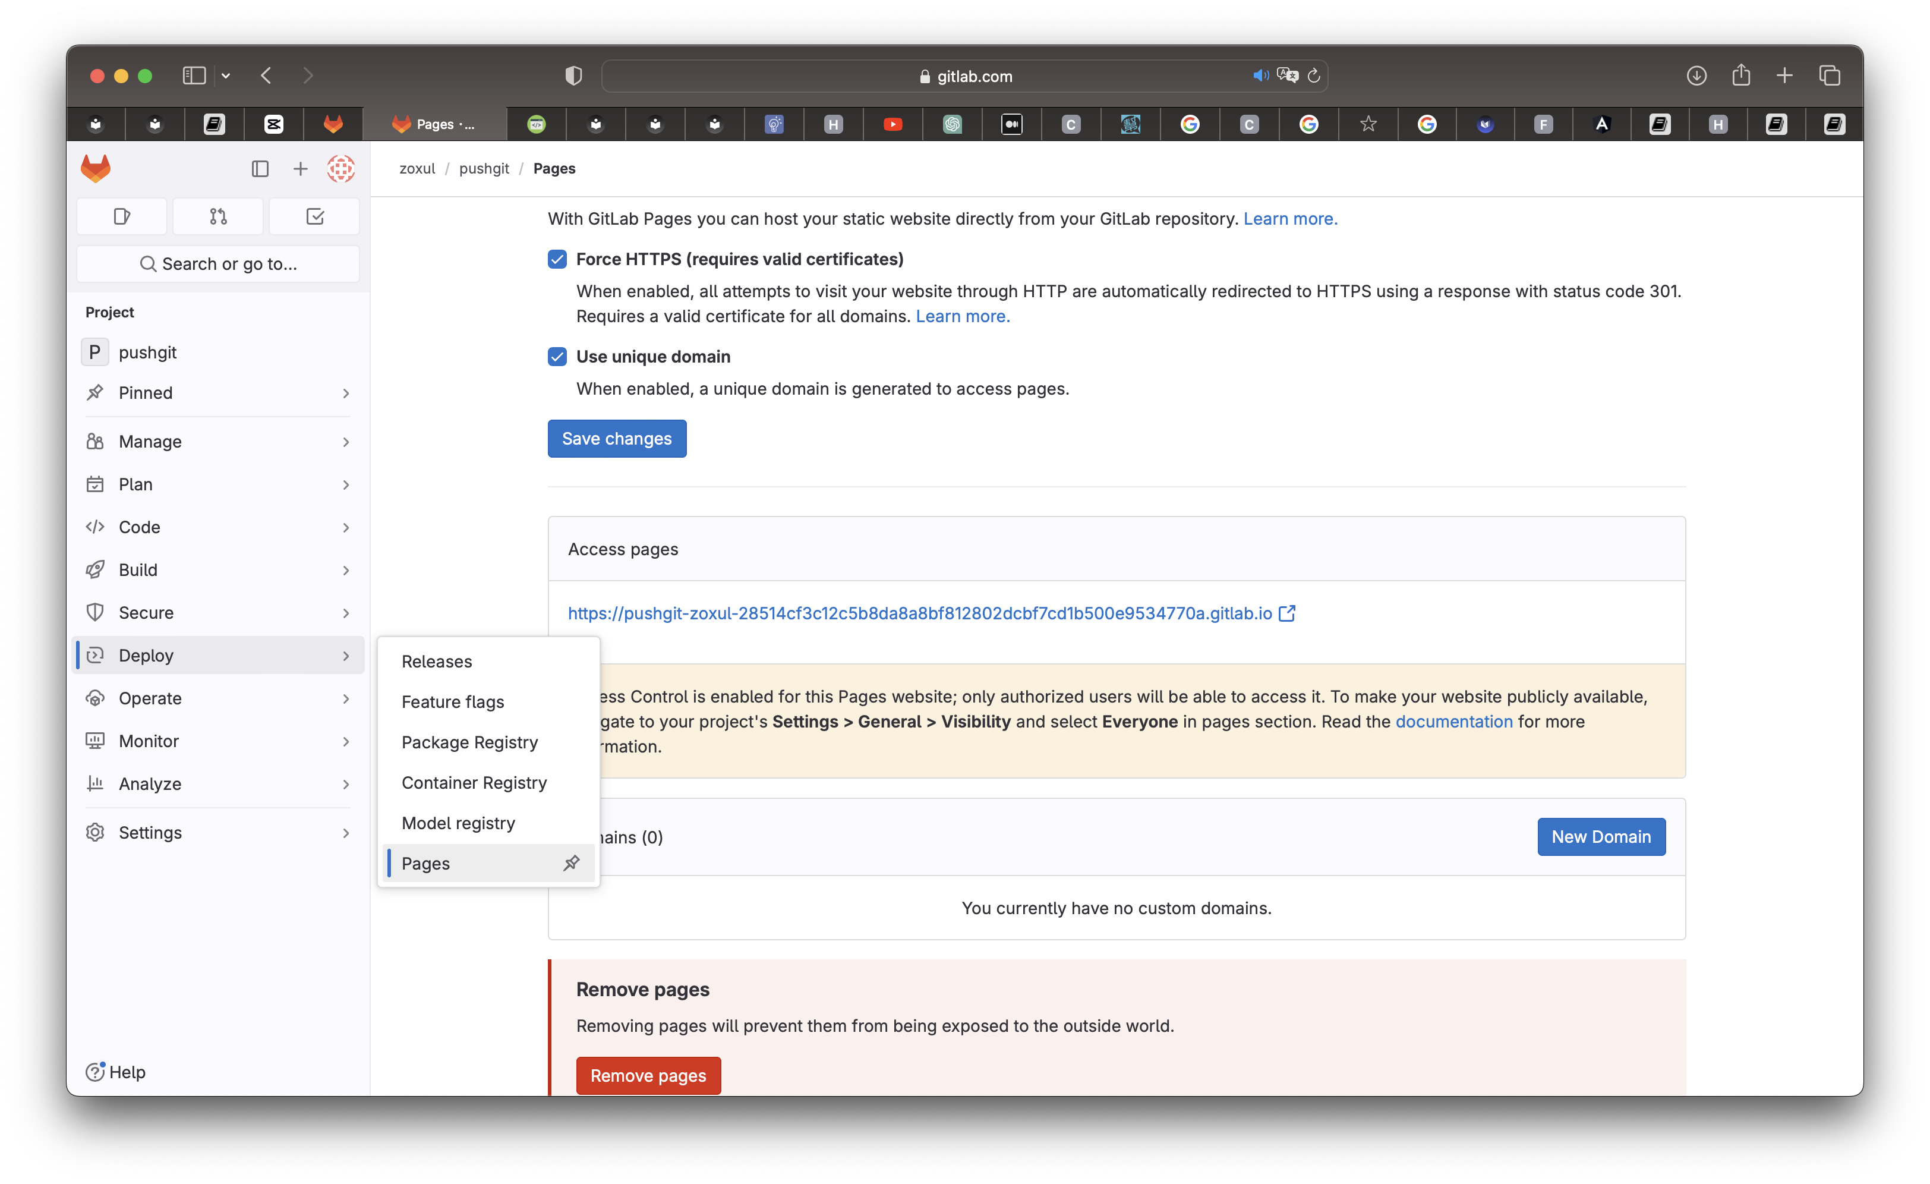The image size is (1930, 1184).
Task: Unpin Pages using the pin icon
Action: pyautogui.click(x=571, y=862)
